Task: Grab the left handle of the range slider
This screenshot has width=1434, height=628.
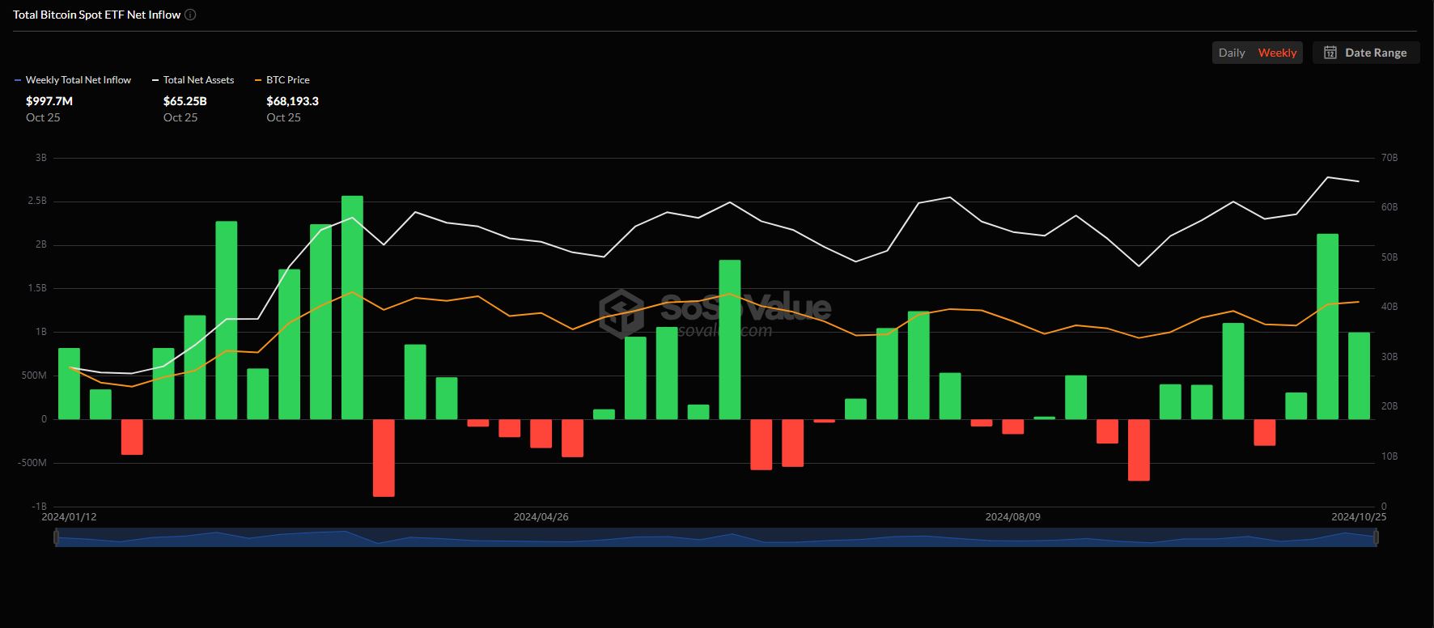Action: pos(56,537)
